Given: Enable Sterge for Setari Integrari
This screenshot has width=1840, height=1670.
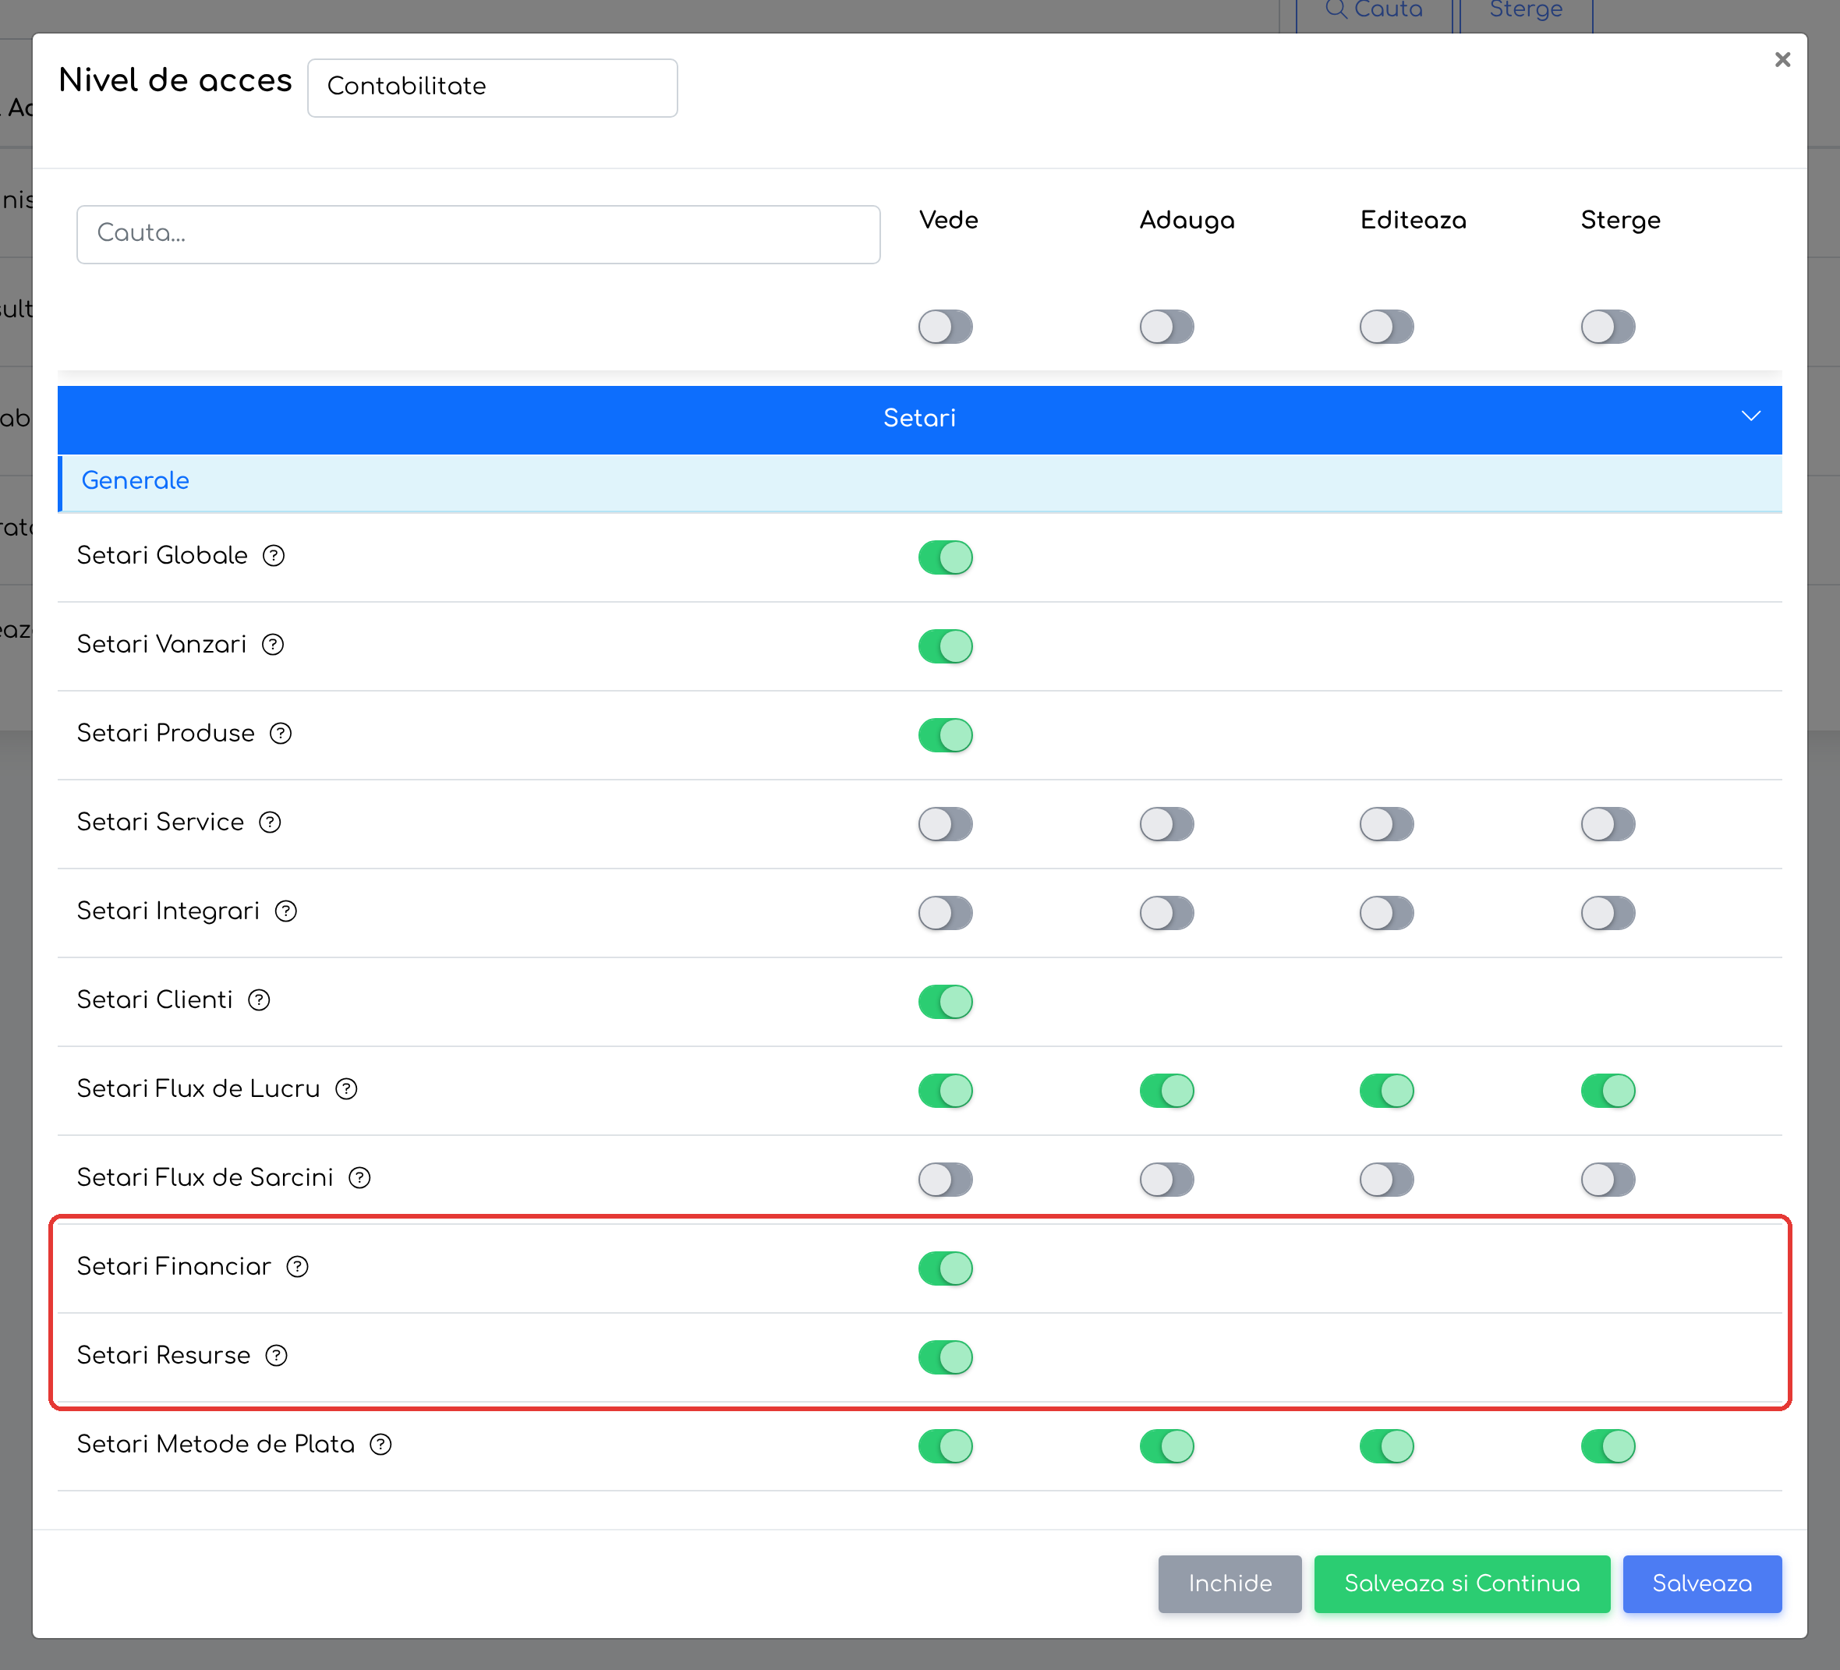Looking at the screenshot, I should [x=1608, y=912].
